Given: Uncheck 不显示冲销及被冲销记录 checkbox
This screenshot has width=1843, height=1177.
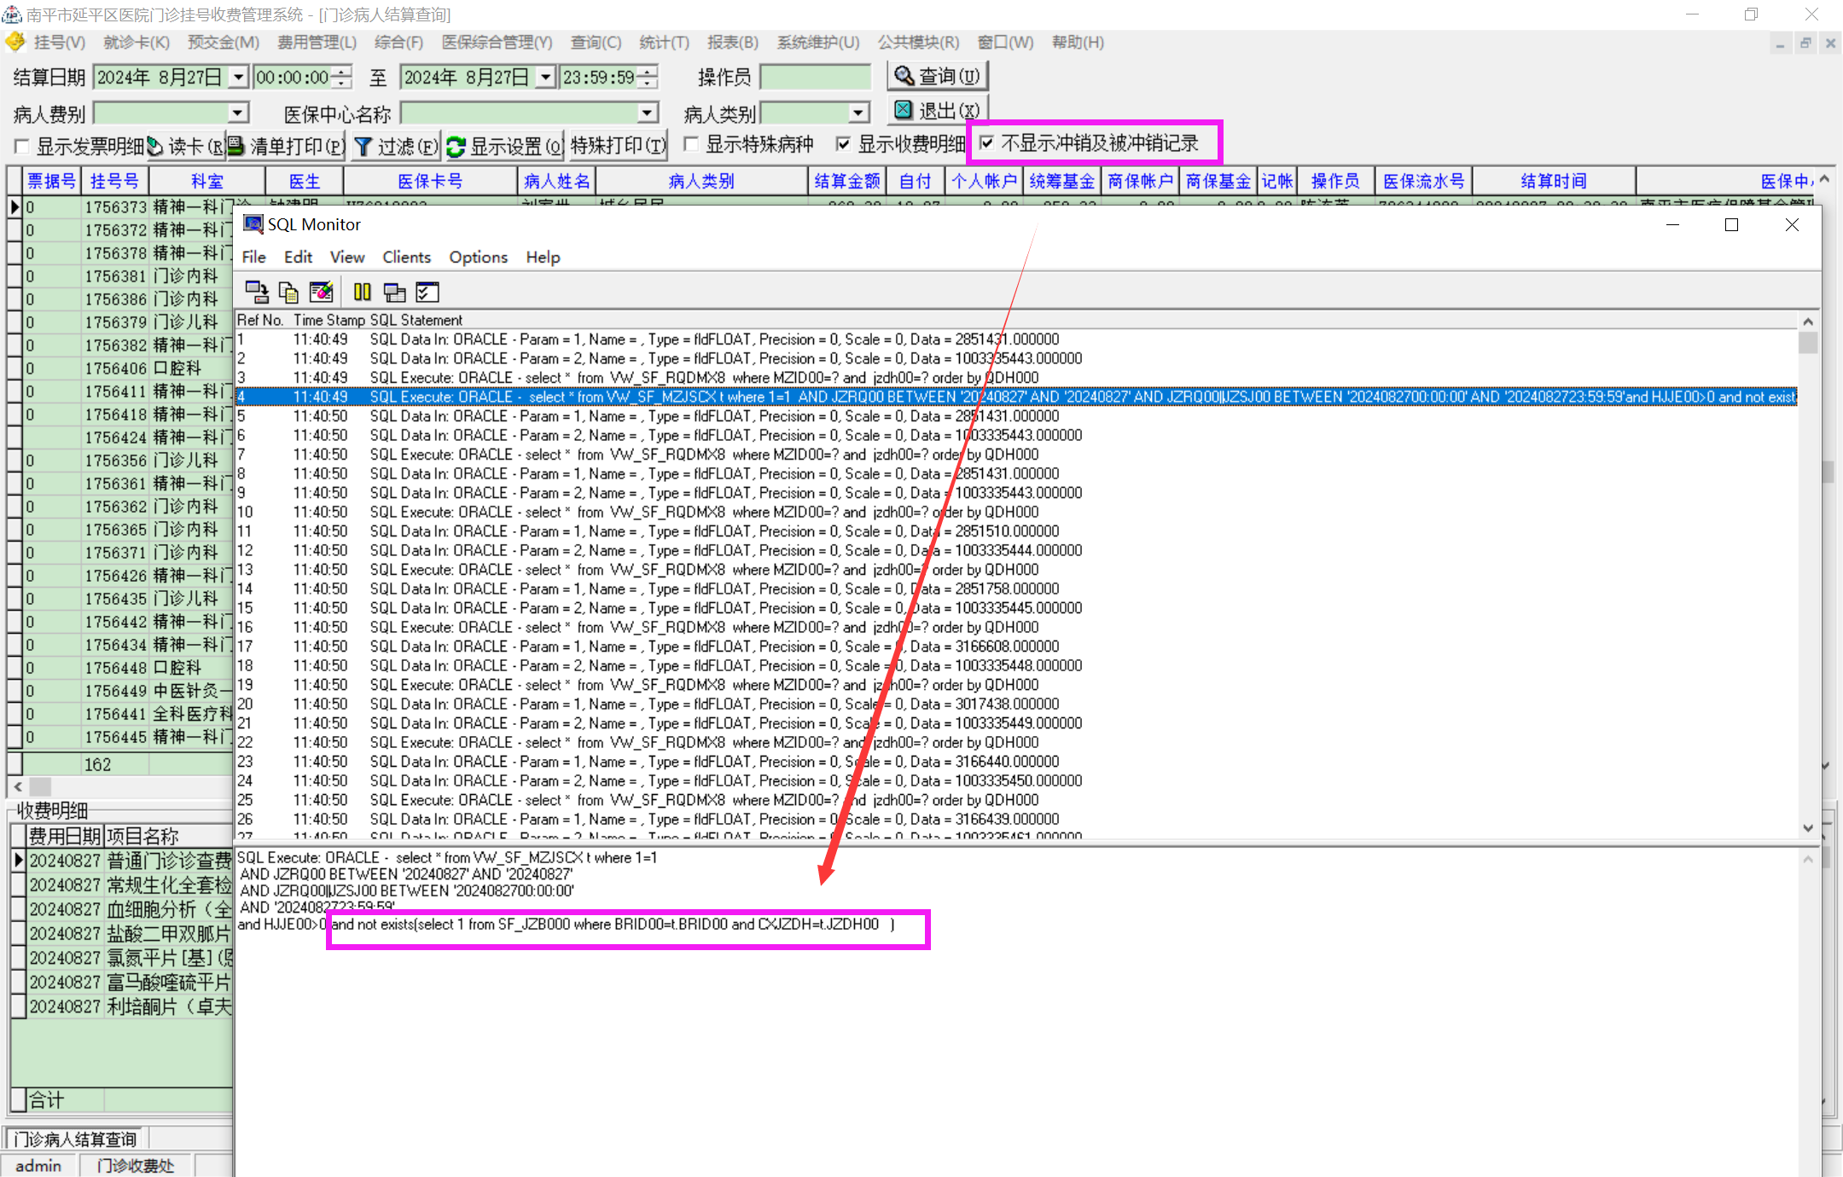Looking at the screenshot, I should click(x=987, y=142).
